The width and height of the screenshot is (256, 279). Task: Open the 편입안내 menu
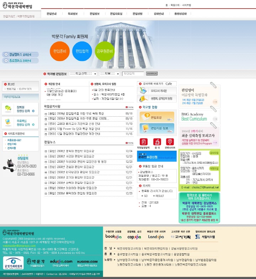click(52, 14)
